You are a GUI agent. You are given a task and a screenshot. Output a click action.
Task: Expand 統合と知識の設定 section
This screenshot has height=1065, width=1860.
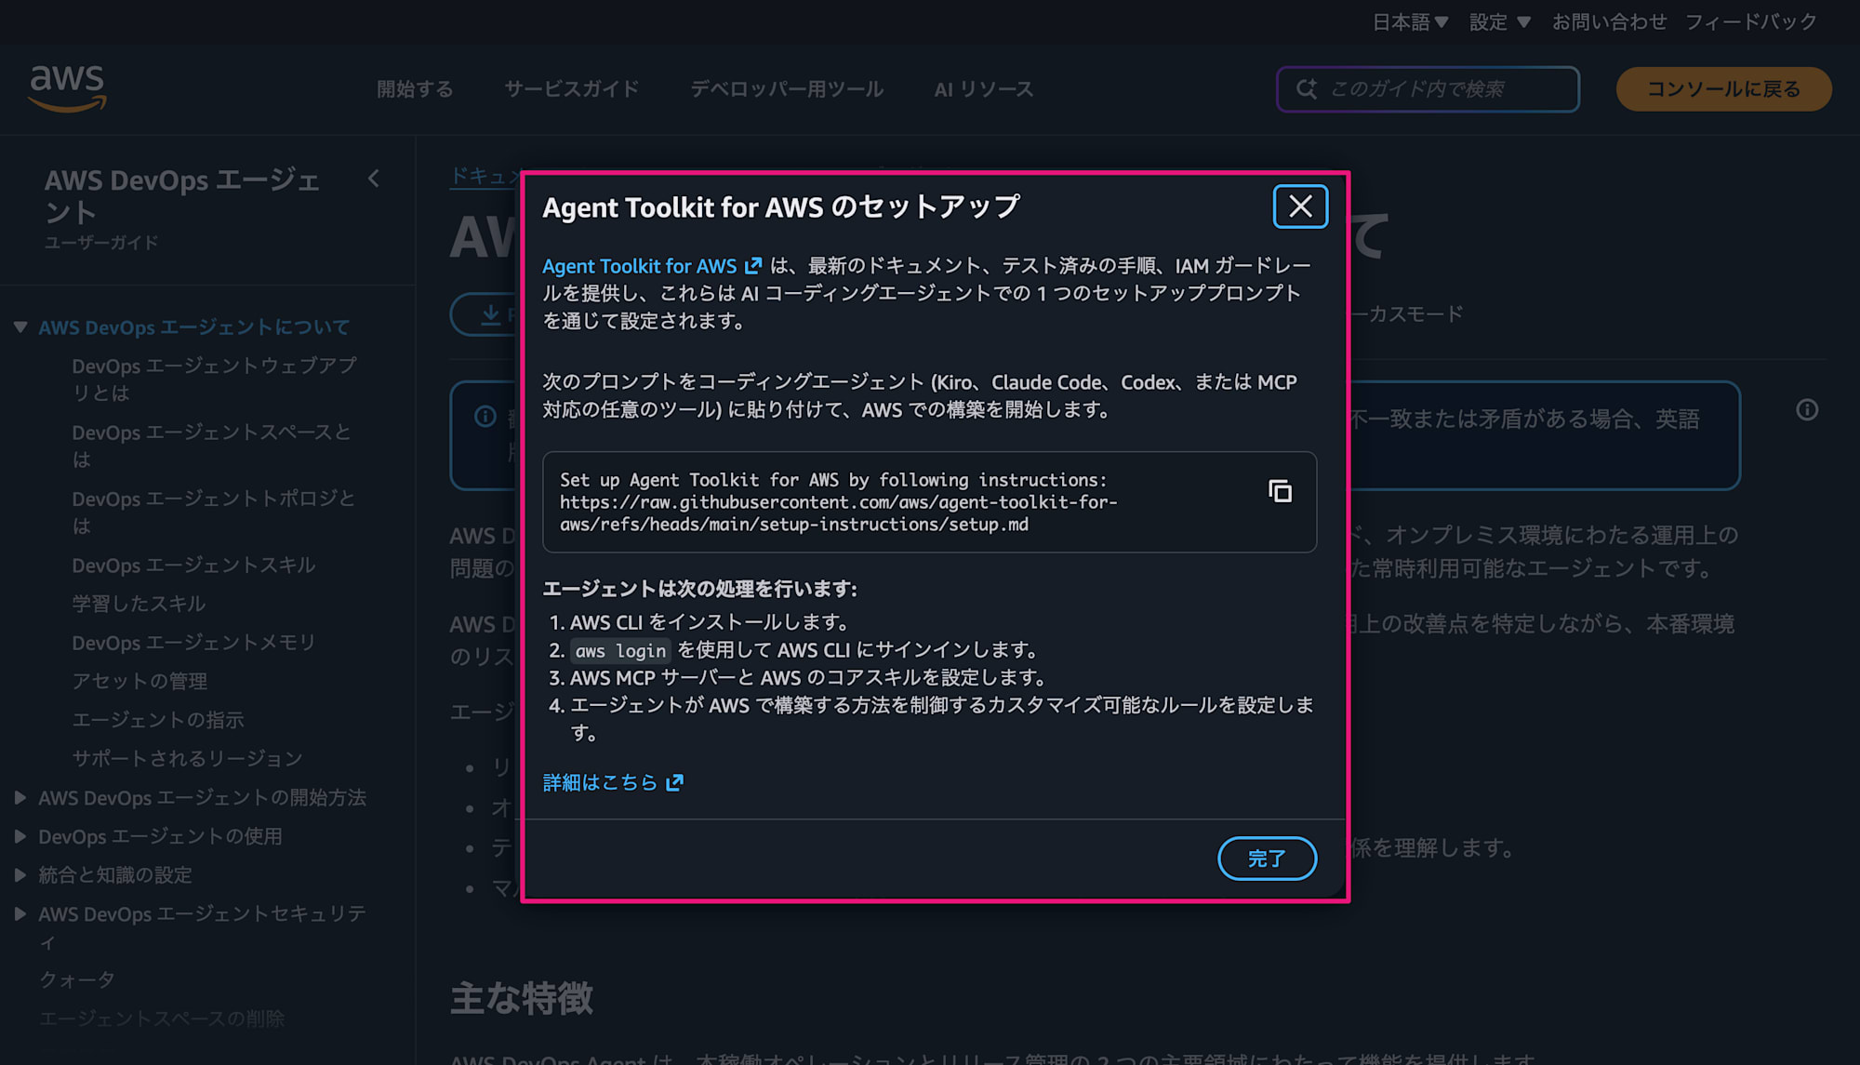click(x=20, y=874)
